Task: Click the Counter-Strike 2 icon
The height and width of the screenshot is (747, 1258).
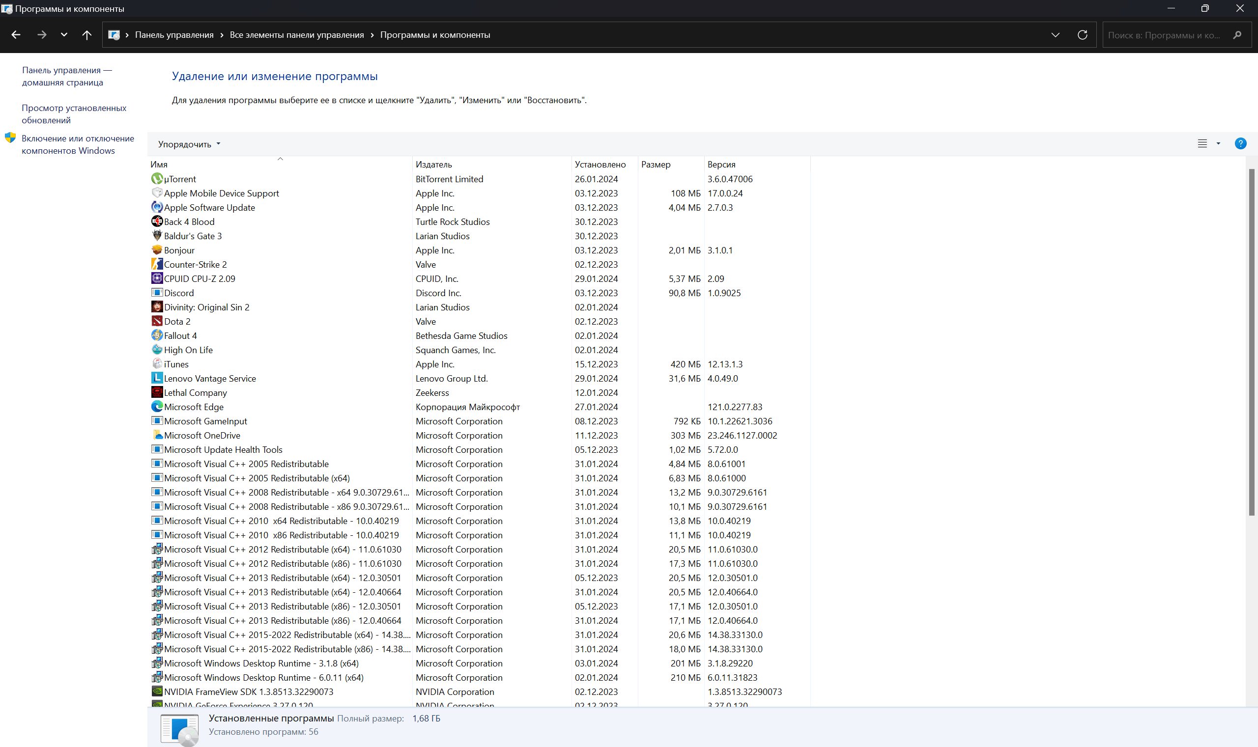Action: pos(157,264)
